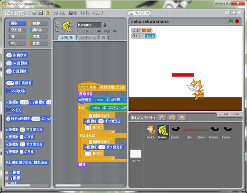Open neko dropdown in もし condition
This screenshot has height=193, width=247.
click(x=101, y=108)
